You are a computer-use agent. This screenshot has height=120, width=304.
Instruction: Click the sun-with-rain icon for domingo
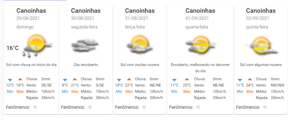click(37, 46)
